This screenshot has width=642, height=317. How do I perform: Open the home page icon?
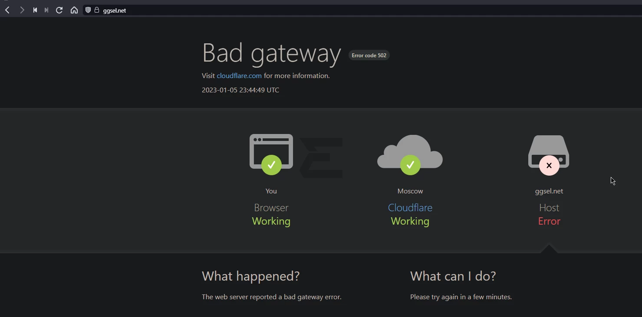[x=74, y=10]
